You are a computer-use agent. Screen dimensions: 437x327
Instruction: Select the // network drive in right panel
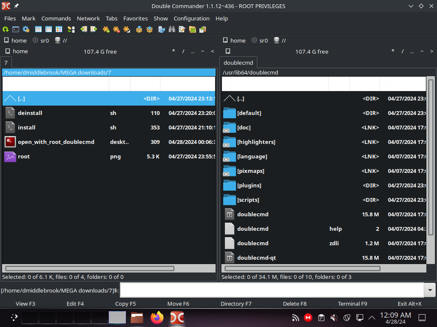280,40
